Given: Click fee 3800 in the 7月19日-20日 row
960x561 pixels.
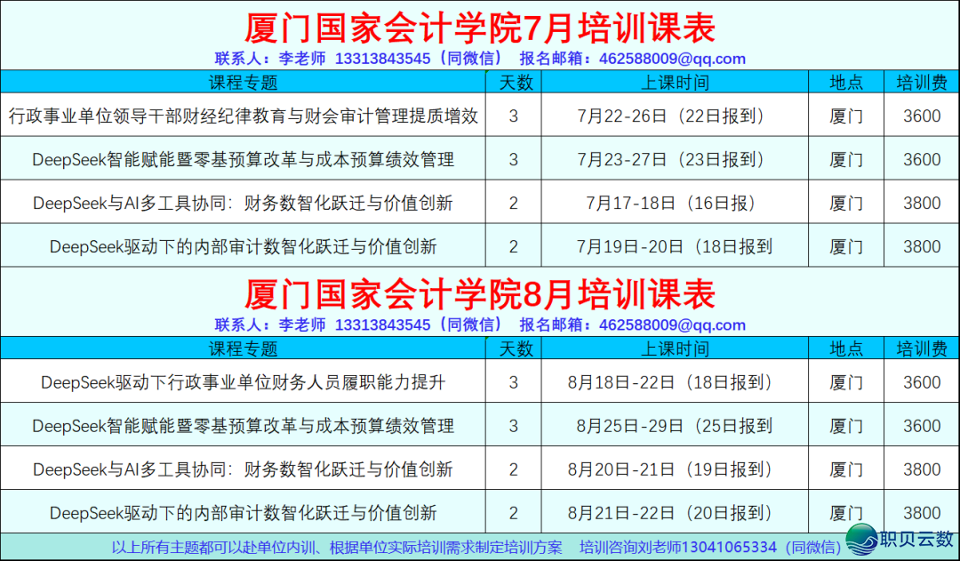Looking at the screenshot, I should 922,246.
